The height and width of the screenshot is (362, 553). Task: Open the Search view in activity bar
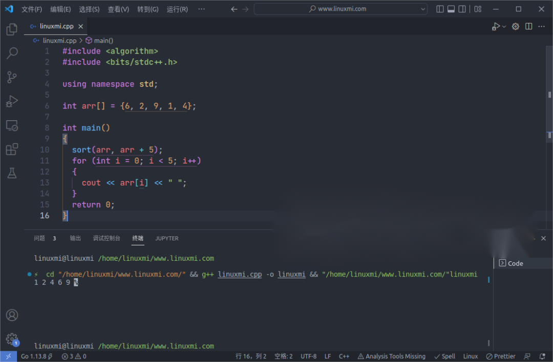click(12, 53)
